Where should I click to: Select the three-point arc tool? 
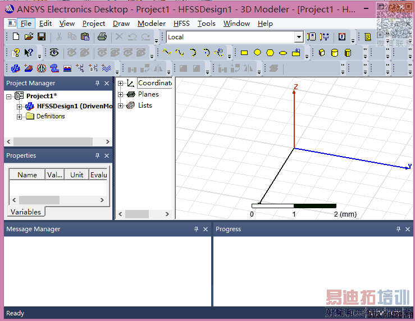tap(193, 52)
